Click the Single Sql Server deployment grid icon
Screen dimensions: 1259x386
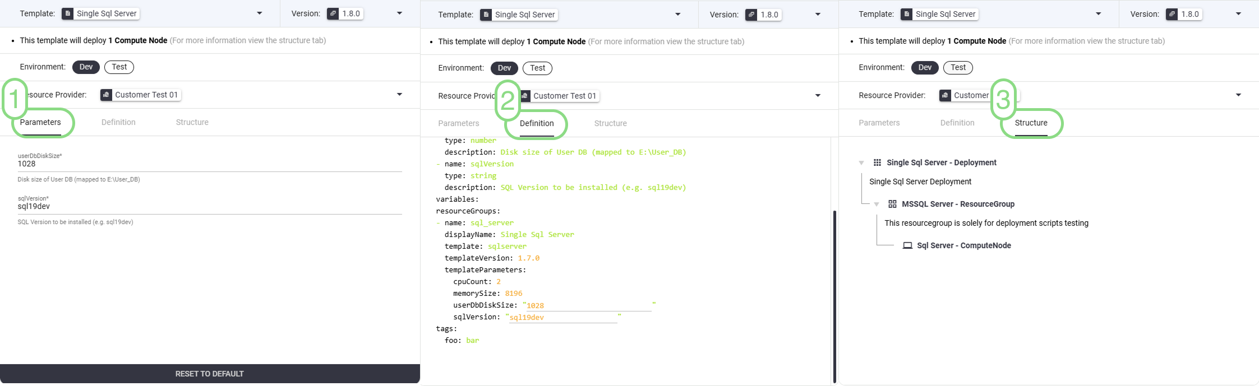[877, 162]
